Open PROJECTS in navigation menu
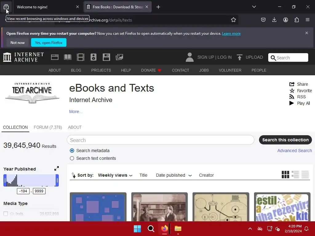Screen dimensions: 315x236 [101, 70]
